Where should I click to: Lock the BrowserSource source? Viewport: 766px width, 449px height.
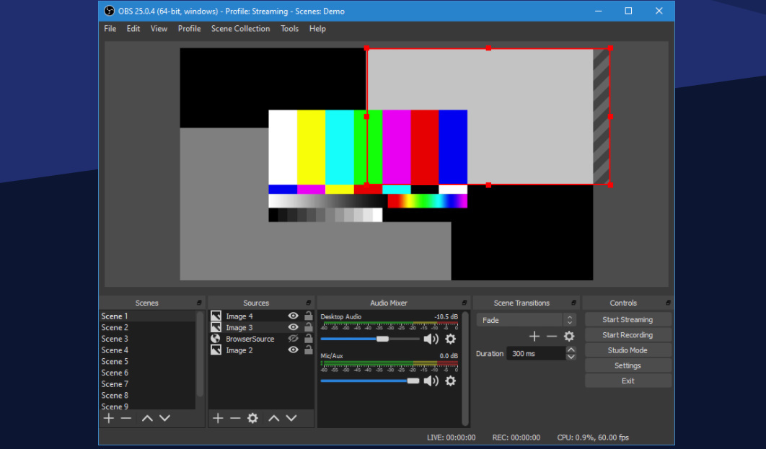[x=308, y=338]
